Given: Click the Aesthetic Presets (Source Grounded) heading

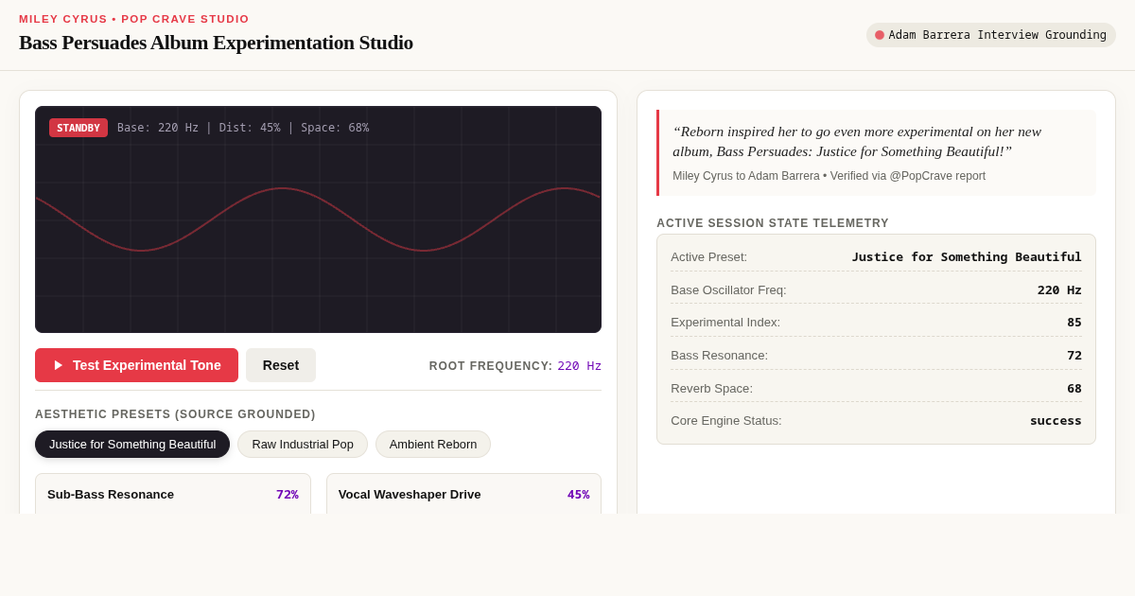Looking at the screenshot, I should (175, 414).
